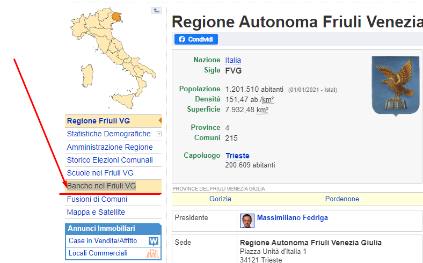This screenshot has height=263, width=423.
Task: Select Banche nel Friuli VG
Action: tap(101, 186)
